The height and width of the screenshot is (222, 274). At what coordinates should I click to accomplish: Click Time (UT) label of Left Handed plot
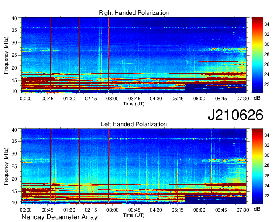pos(134,215)
